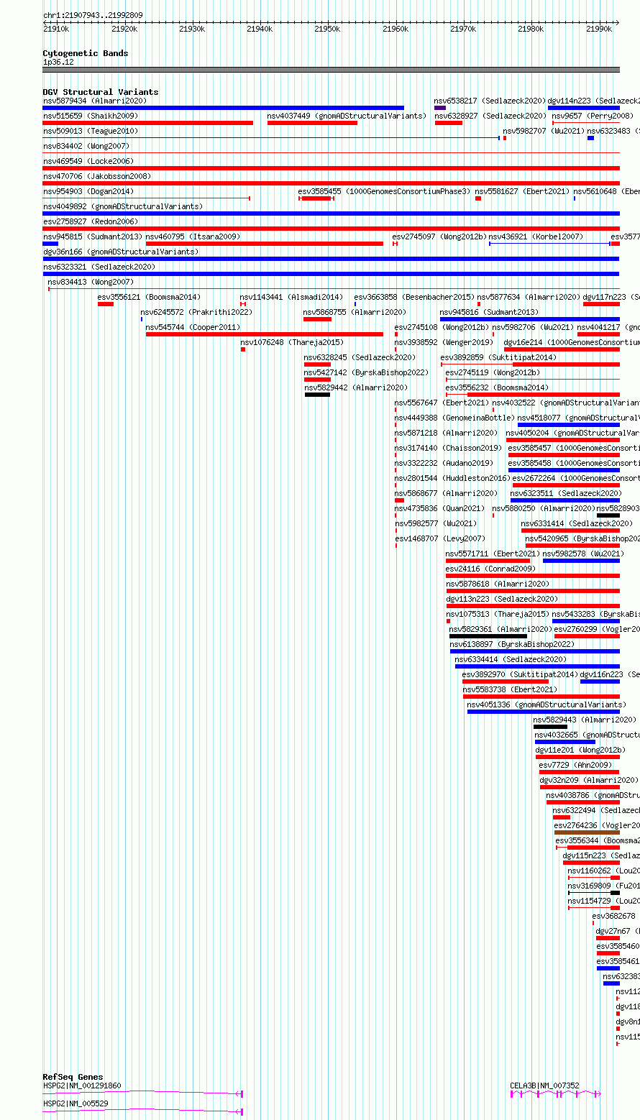The width and height of the screenshot is (640, 1120).
Task: Click the chr1:21907943..21992809 region label
Action: (x=93, y=15)
